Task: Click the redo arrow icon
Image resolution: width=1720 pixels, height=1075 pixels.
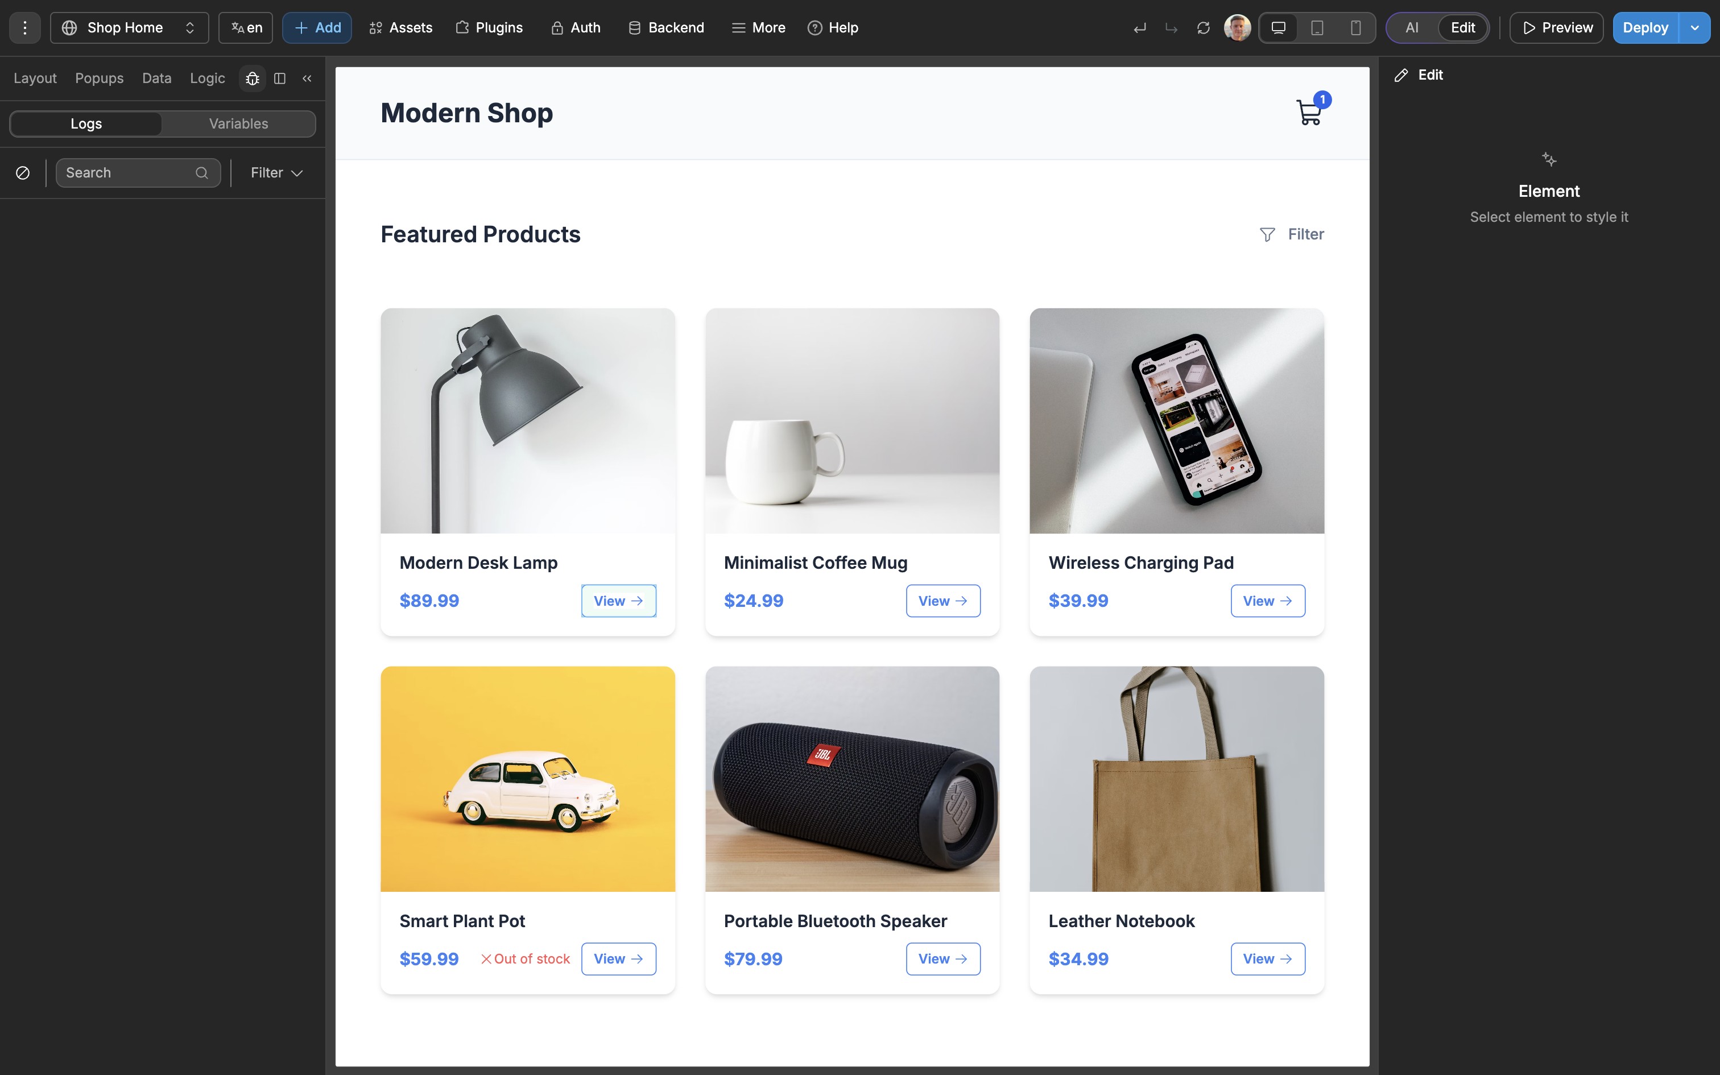Action: pos(1171,28)
